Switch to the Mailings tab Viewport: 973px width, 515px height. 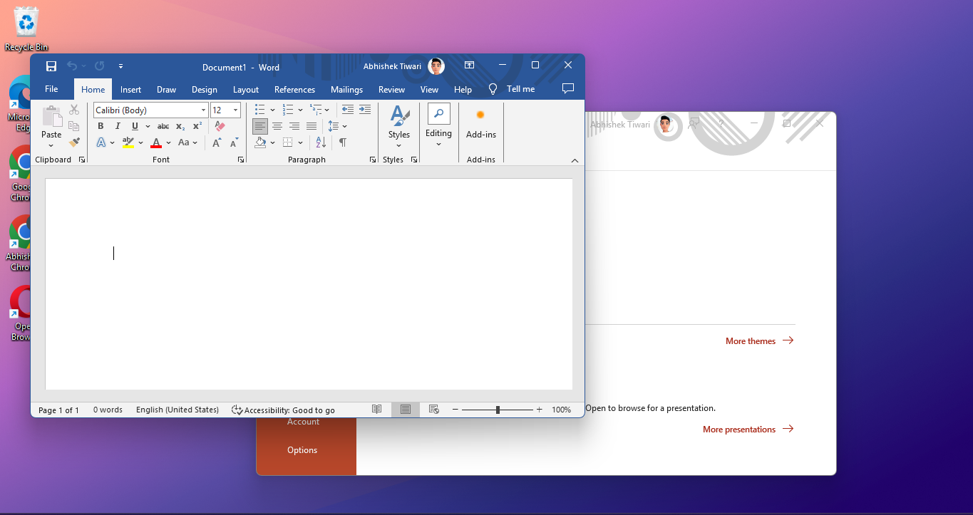[346, 89]
